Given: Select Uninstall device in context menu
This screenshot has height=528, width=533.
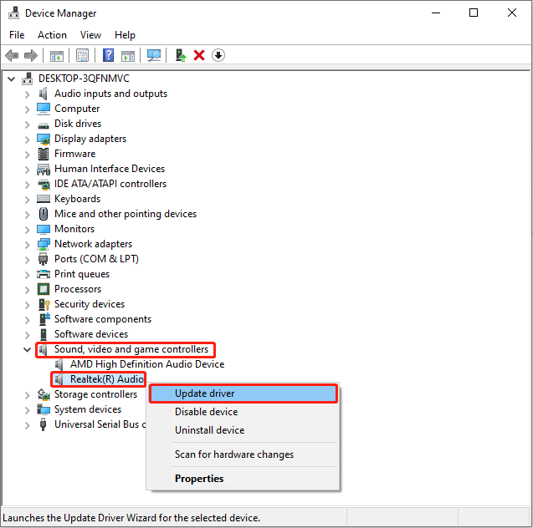Looking at the screenshot, I should [x=209, y=430].
